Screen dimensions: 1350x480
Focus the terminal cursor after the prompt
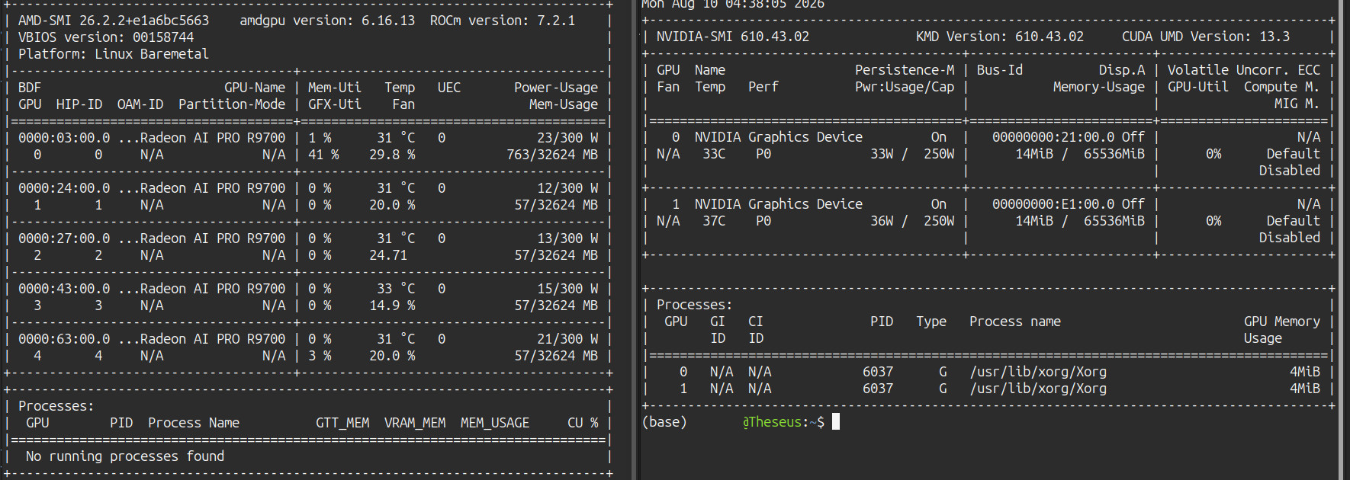[x=836, y=422]
